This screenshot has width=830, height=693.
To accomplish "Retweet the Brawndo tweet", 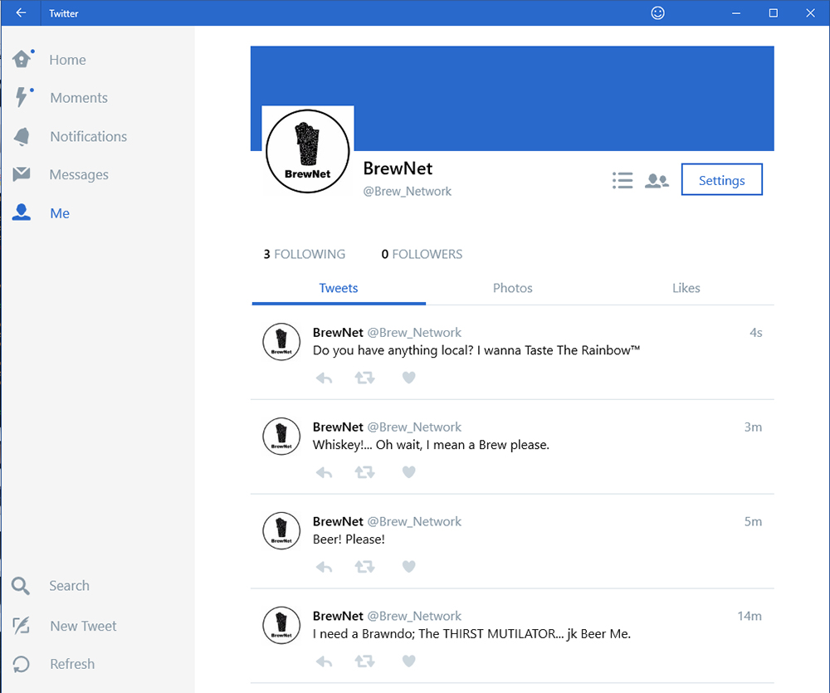I will click(x=364, y=661).
